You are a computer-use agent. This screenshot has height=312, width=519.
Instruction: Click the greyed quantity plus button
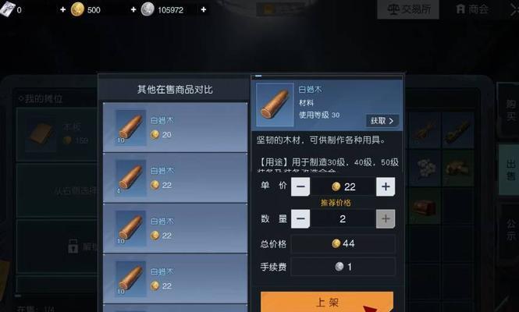coord(386,218)
